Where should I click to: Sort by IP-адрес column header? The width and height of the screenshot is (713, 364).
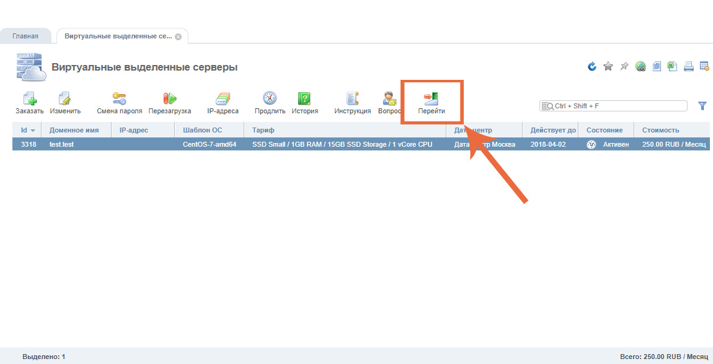click(x=143, y=130)
